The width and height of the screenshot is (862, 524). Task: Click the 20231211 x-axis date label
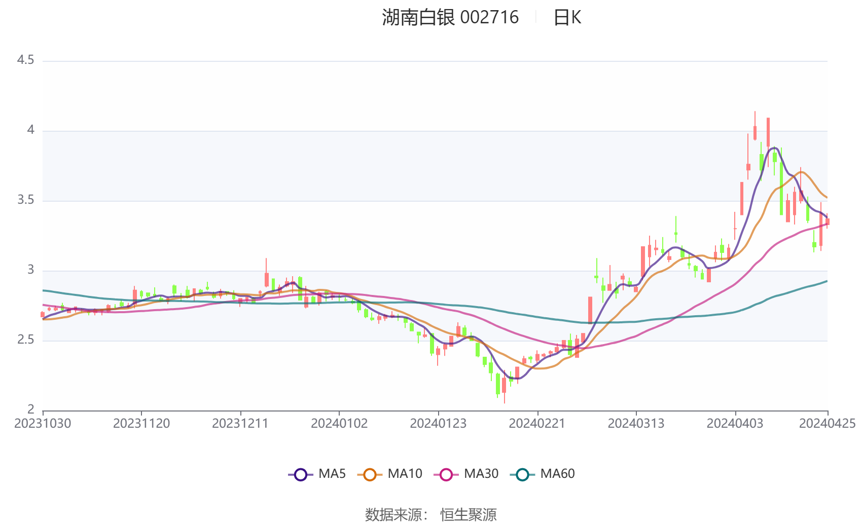[240, 423]
